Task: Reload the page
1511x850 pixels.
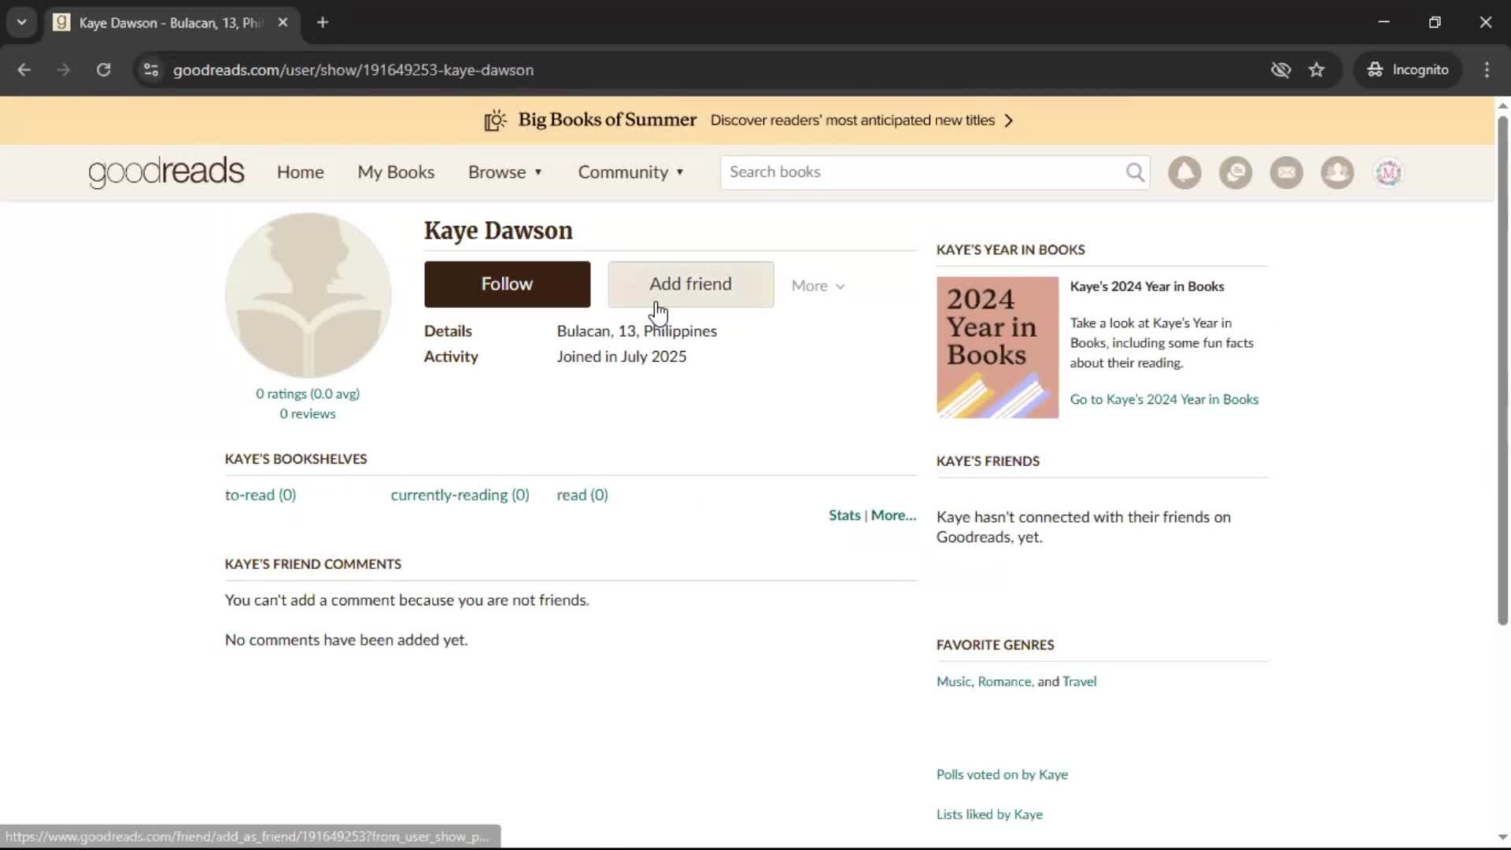Action: pos(103,70)
